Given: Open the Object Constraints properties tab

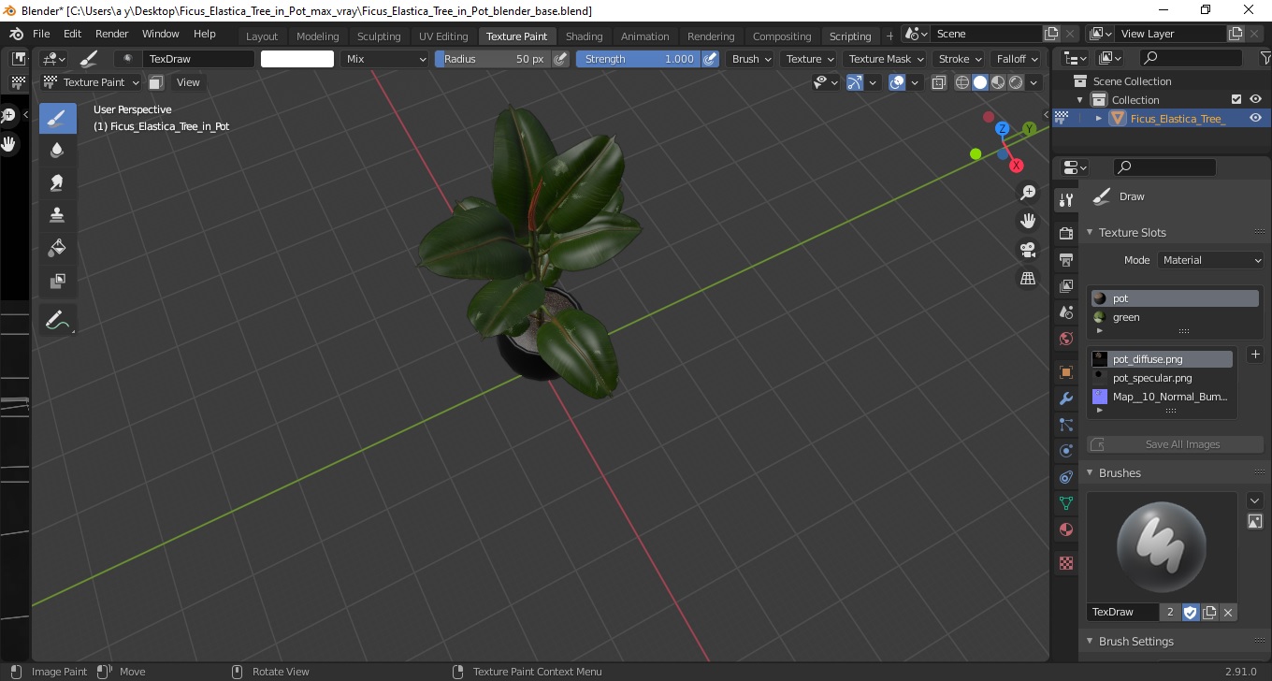Looking at the screenshot, I should pos(1065,477).
